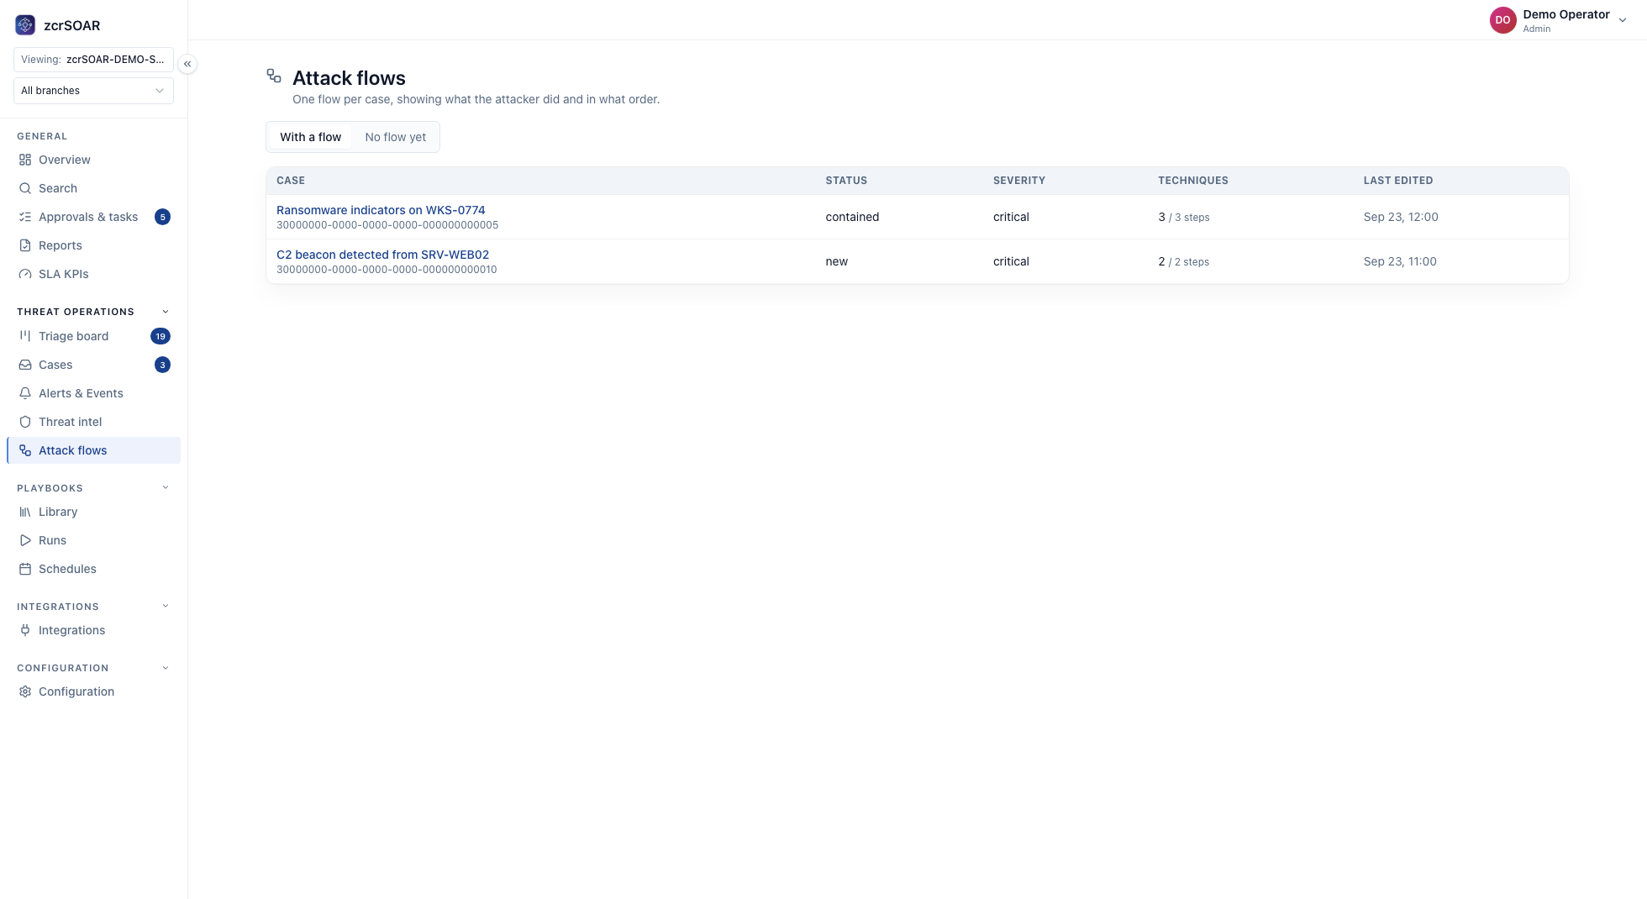Click the STATUS column header
Screen dimensions: 1647x899
[846, 181]
